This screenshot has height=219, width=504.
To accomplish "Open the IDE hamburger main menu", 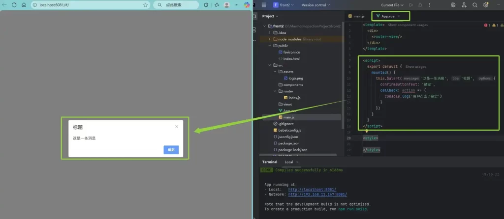I will pyautogui.click(x=264, y=5).
